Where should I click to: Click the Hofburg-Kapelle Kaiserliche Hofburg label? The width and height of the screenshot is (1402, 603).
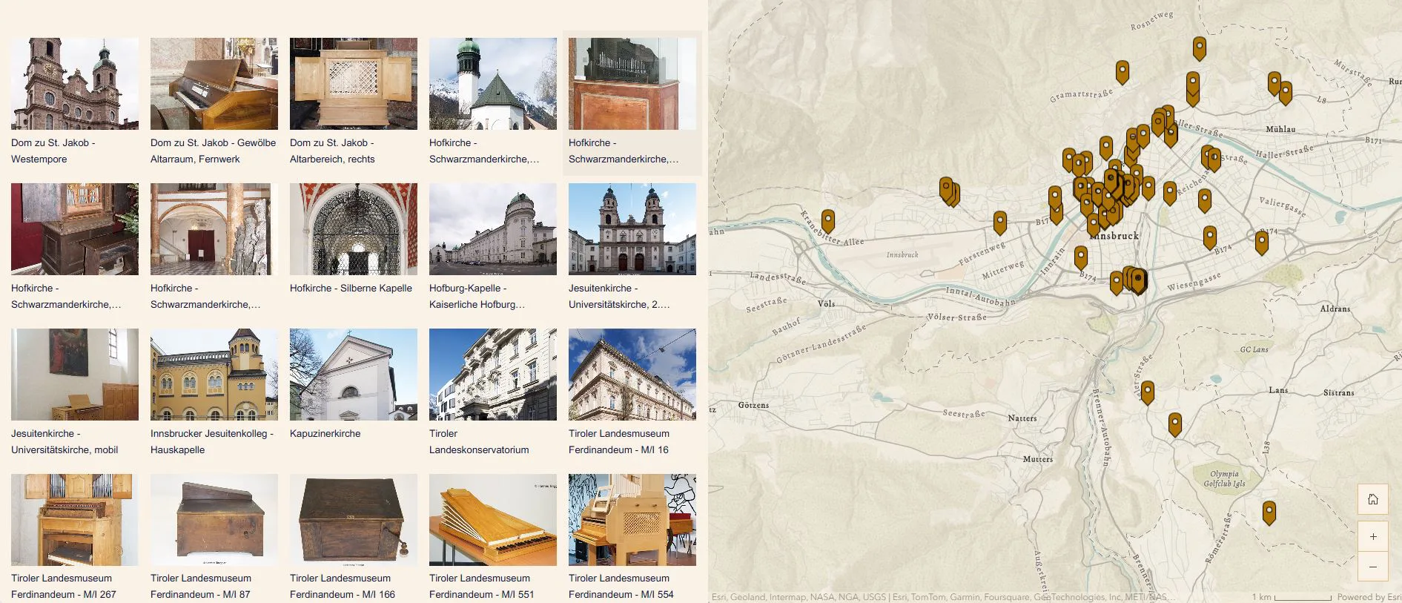pos(477,296)
